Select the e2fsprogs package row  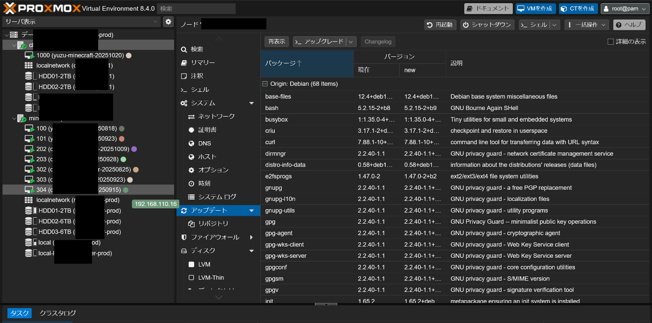[x=455, y=176]
